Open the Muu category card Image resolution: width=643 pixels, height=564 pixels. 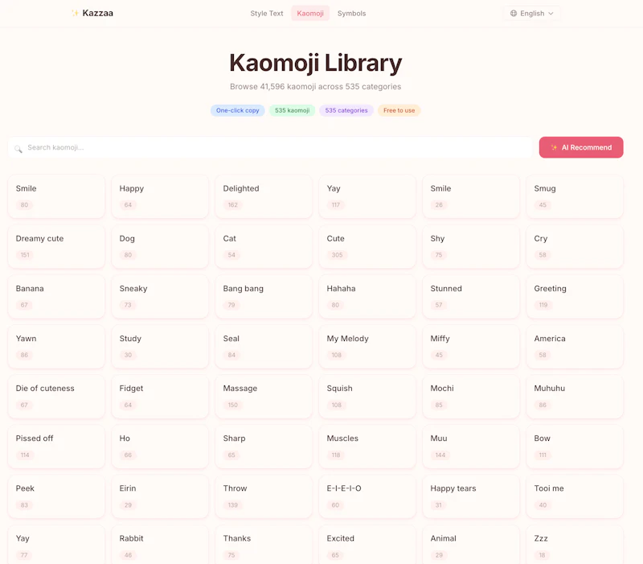[x=471, y=447]
